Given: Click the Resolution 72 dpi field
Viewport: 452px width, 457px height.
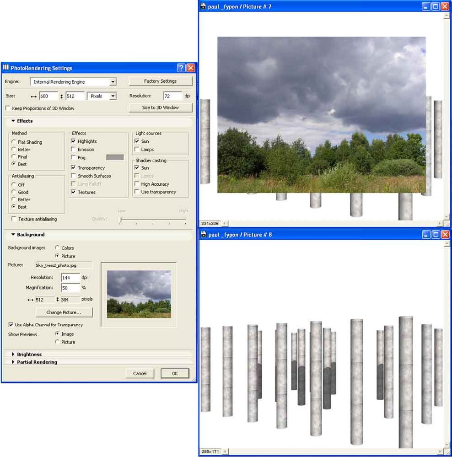Looking at the screenshot, I should 173,96.
